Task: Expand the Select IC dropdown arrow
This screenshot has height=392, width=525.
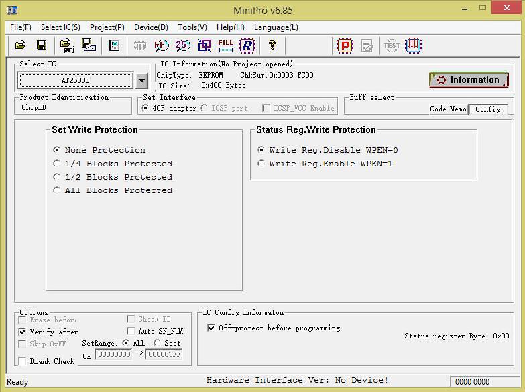Action: 141,80
